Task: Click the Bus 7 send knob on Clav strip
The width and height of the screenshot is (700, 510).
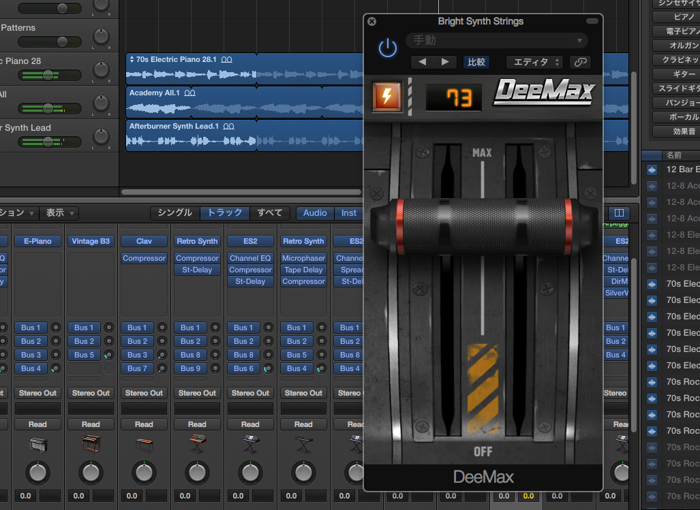Action: point(162,368)
